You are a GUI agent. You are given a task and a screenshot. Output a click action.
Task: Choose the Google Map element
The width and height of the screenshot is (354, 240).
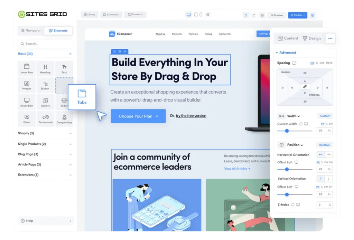coord(64,118)
